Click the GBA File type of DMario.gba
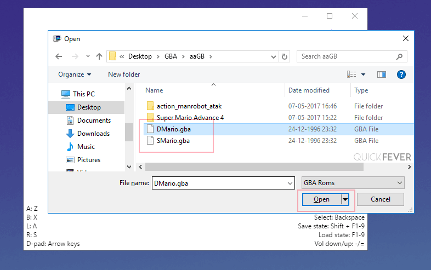The height and width of the screenshot is (270, 431). (366, 129)
